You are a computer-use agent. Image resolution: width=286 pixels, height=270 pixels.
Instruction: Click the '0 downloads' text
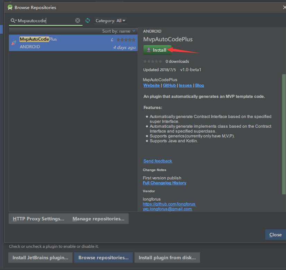pos(177,61)
